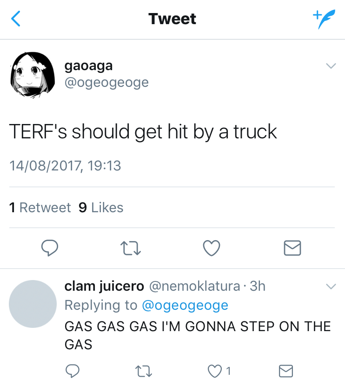The height and width of the screenshot is (385, 345).
Task: View the 9 Likes list
Action: click(x=101, y=208)
